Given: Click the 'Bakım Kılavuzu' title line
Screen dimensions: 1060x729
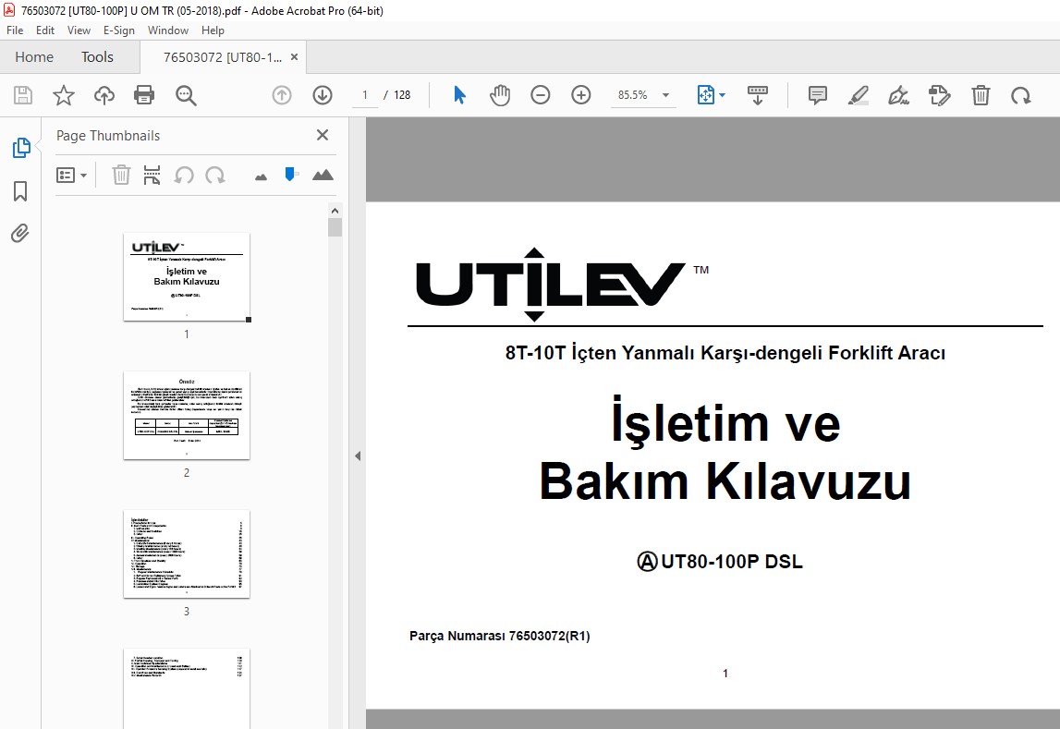Looking at the screenshot, I should tap(725, 481).
